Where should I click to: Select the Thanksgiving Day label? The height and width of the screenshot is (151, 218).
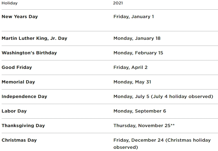23,125
